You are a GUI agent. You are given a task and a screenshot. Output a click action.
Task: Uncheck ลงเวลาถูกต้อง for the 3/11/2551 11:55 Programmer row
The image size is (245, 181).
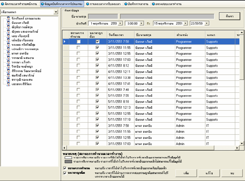point(97,48)
